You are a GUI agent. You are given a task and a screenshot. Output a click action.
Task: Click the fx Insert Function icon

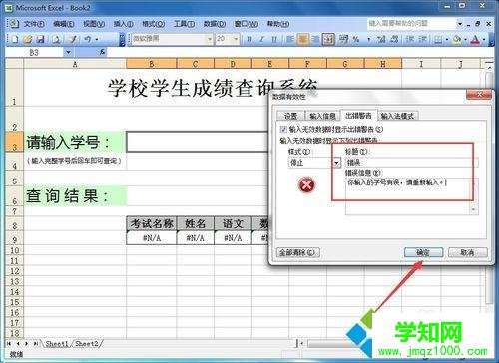click(x=102, y=52)
